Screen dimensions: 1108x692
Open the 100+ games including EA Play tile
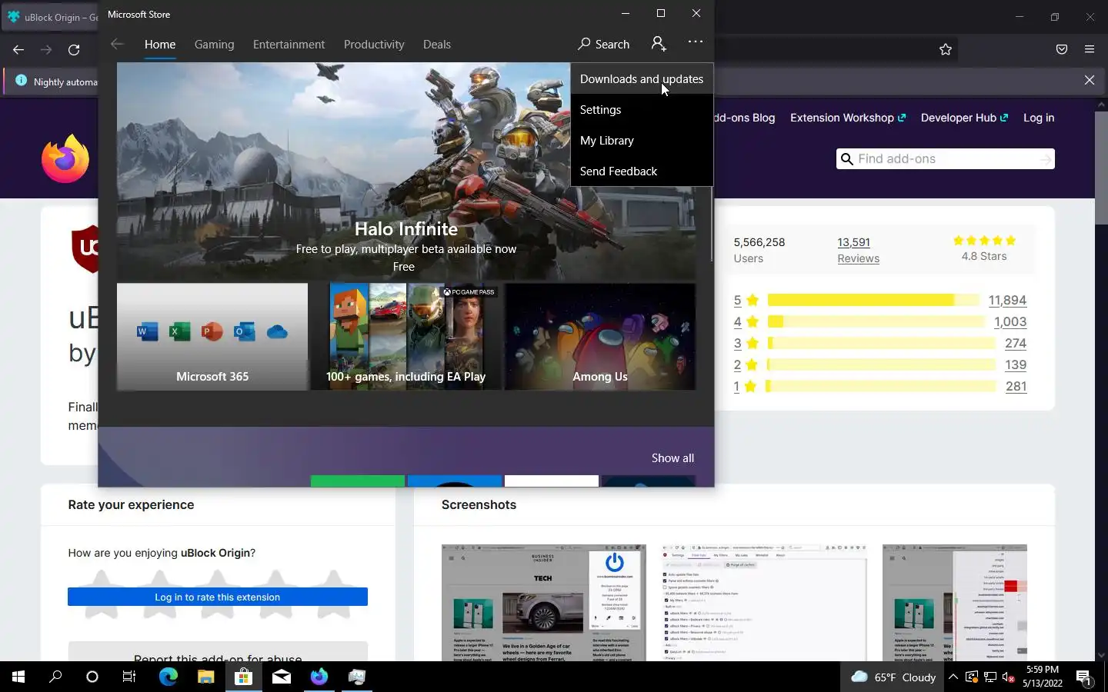pos(406,337)
